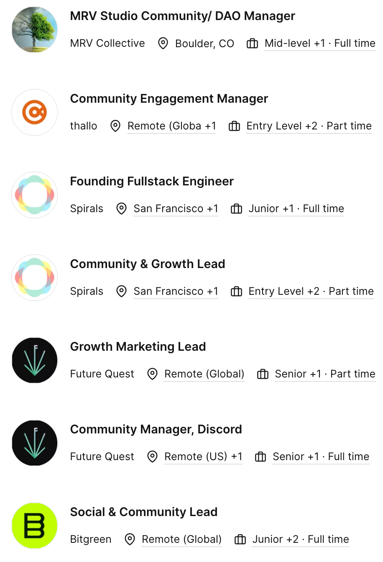Click briefcase icon beside Mid-level +1
Viewport: 383px width, 562px height.
(252, 43)
